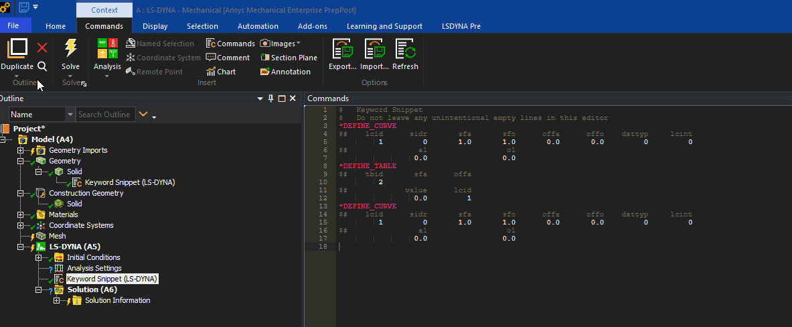Close the Outline panel

coord(293,99)
